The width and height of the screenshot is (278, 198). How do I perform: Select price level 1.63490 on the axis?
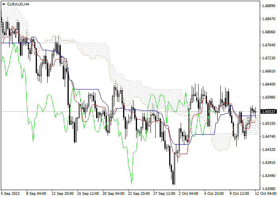pyautogui.click(x=268, y=176)
